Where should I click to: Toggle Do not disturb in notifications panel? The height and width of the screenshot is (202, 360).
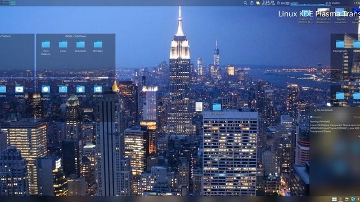323,111
